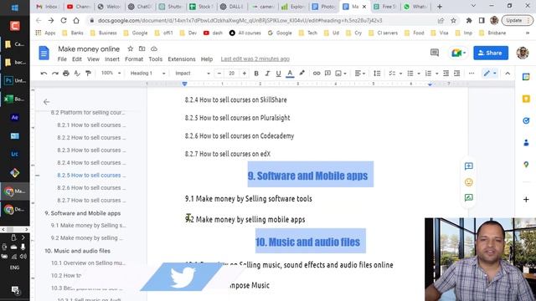Go to outline item 10. Music and audio files
The image size is (536, 301).
(x=78, y=251)
